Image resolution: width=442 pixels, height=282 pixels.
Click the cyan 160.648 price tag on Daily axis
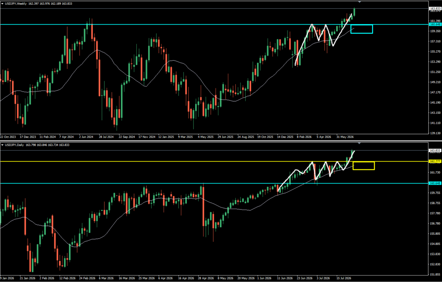[x=435, y=183]
